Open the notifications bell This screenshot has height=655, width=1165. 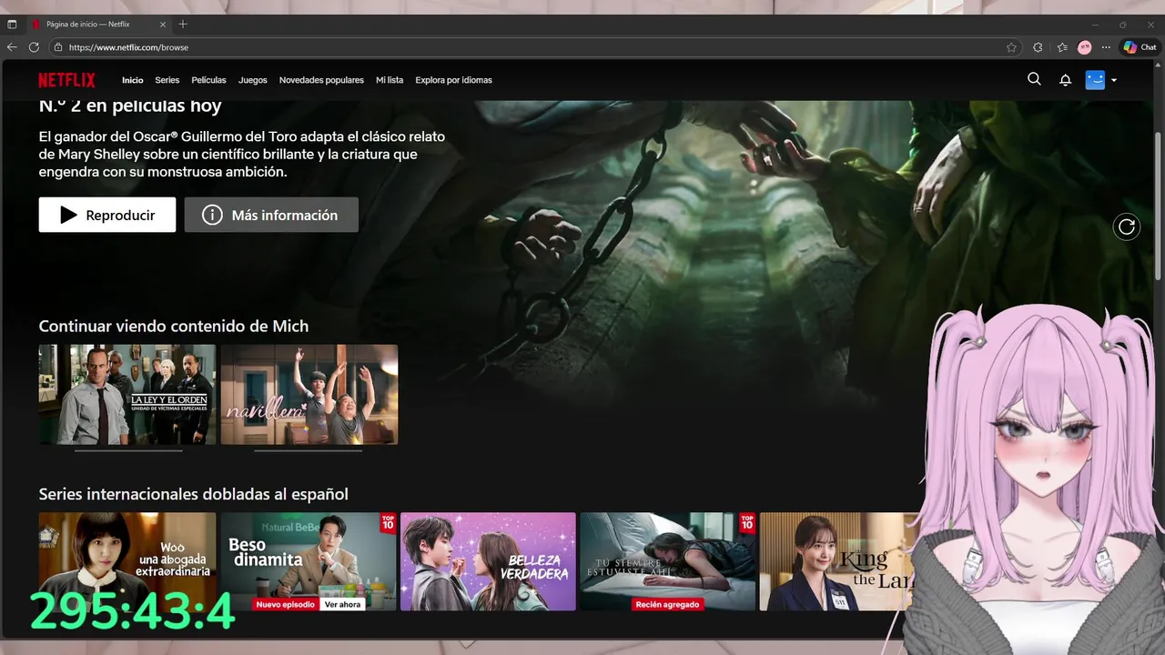(x=1065, y=80)
